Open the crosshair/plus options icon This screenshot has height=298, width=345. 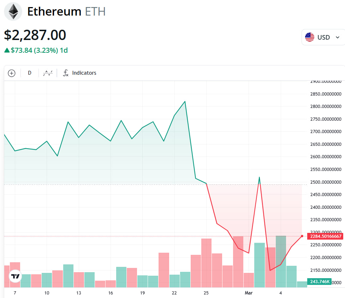coord(11,73)
